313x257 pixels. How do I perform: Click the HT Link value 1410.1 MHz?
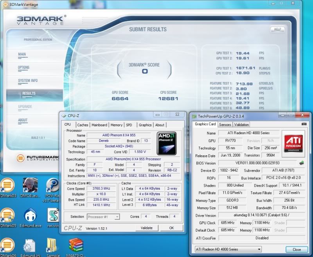(101, 205)
